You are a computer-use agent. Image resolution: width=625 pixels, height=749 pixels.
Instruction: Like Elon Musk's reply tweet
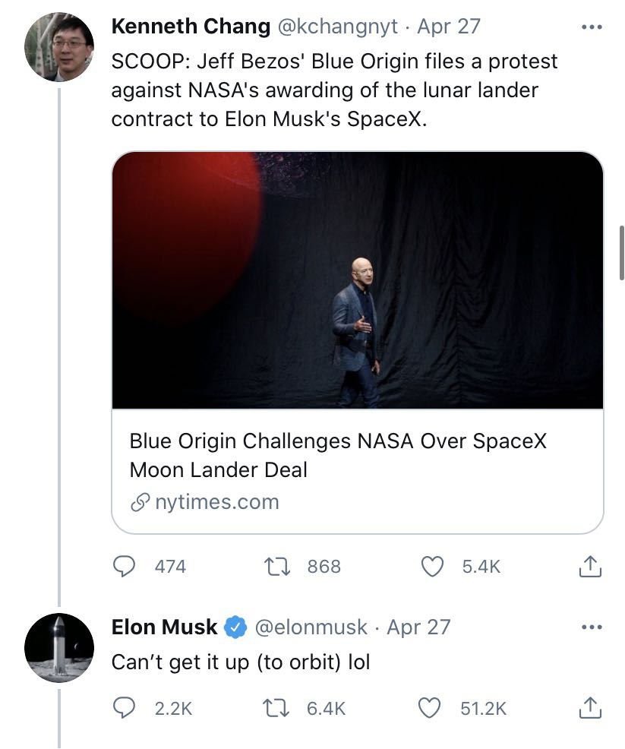[x=432, y=708]
